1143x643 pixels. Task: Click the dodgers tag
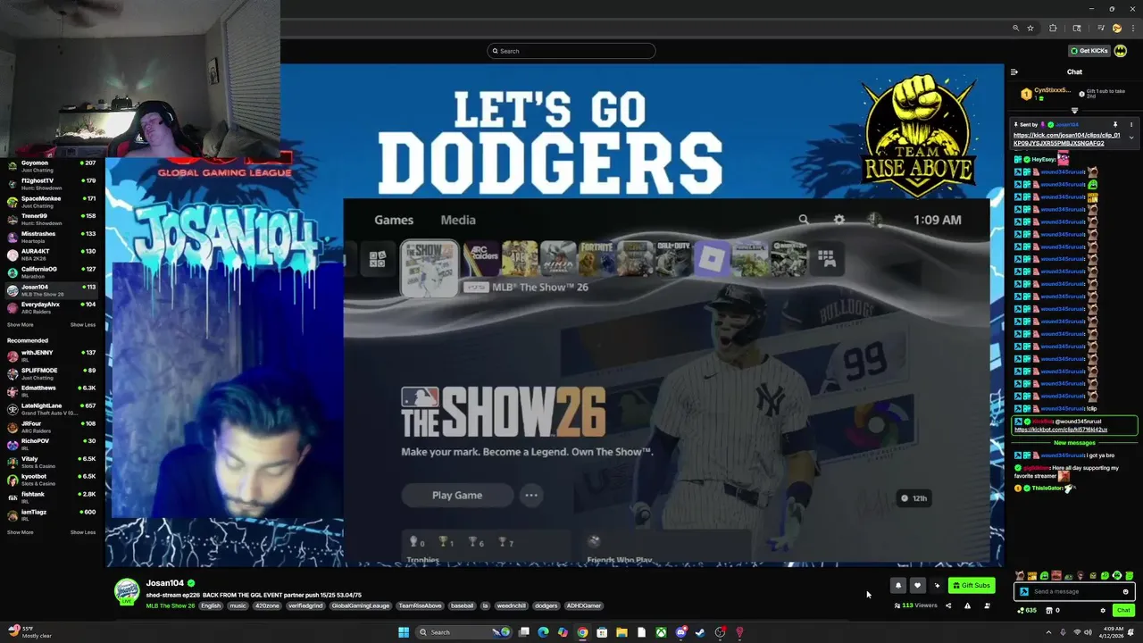[x=546, y=605]
